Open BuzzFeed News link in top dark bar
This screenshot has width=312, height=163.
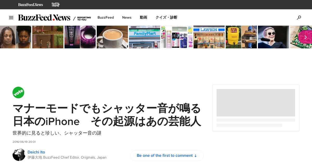30,5
